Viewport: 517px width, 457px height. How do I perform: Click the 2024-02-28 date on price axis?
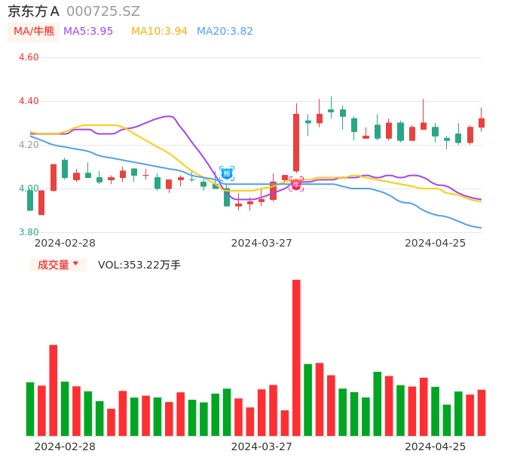65,243
